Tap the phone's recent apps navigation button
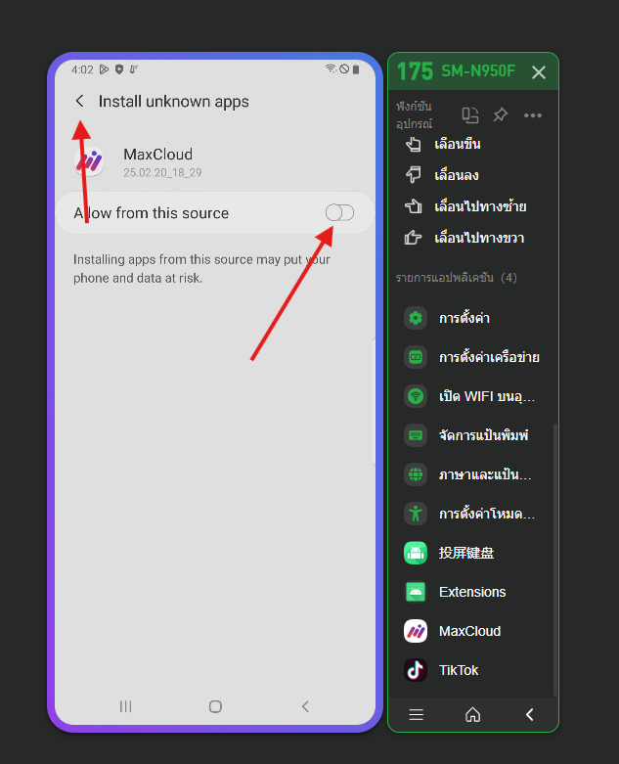This screenshot has width=619, height=764. [x=125, y=706]
